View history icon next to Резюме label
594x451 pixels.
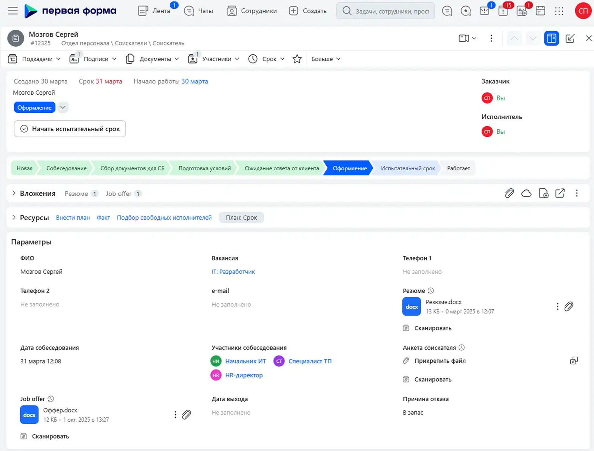coord(431,291)
